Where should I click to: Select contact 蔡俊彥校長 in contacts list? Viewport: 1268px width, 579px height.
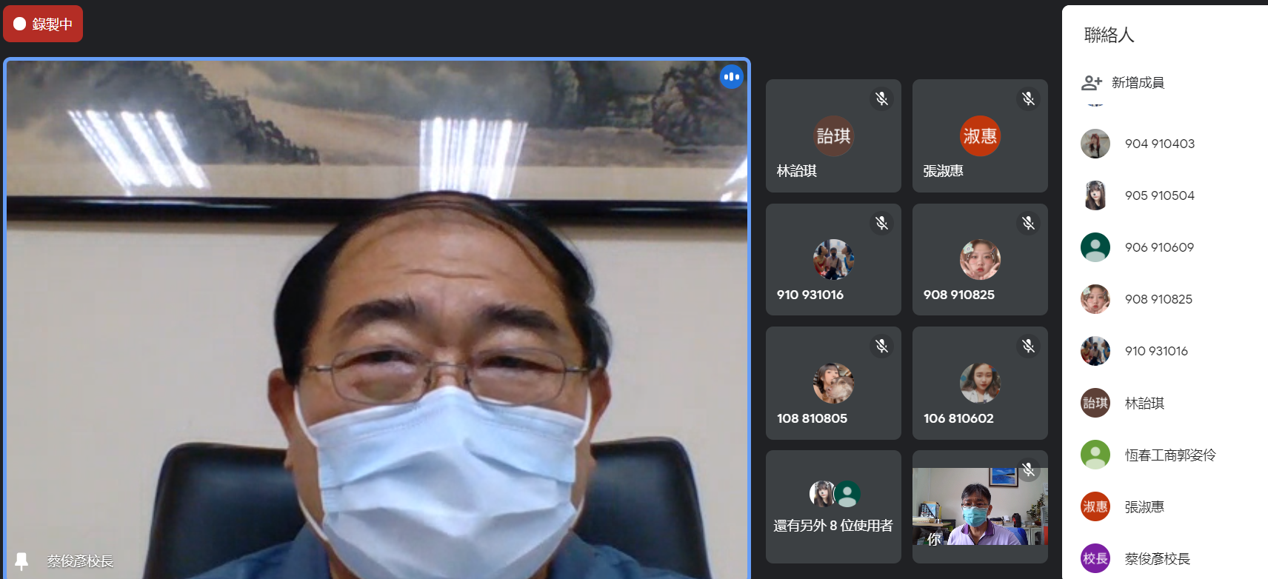click(x=1165, y=558)
